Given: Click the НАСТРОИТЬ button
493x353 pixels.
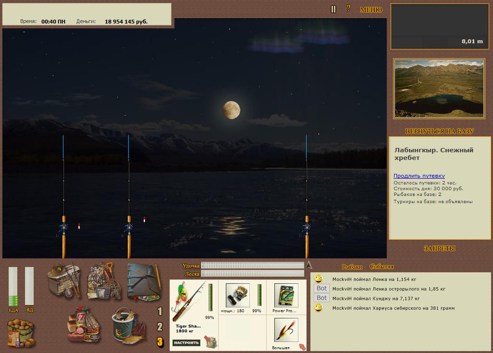Looking at the screenshot, I should [186, 342].
